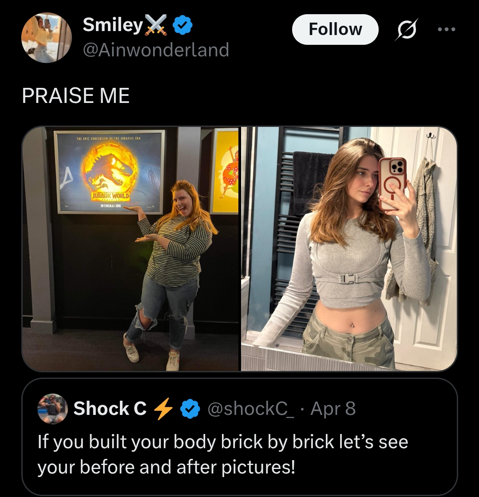Open the quoted "brick by brick" tweet text
Screen dimensions: 479x497
click(222, 454)
